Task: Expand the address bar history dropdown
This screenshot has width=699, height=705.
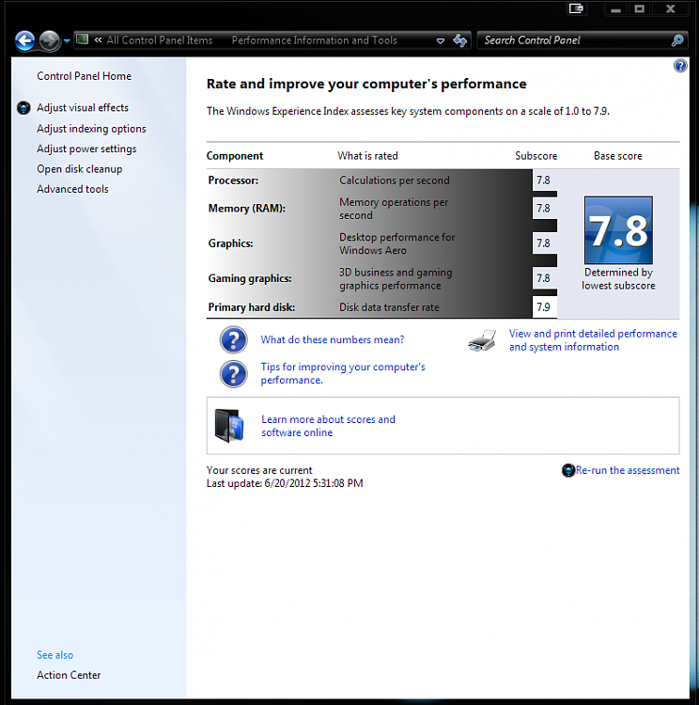Action: click(440, 41)
